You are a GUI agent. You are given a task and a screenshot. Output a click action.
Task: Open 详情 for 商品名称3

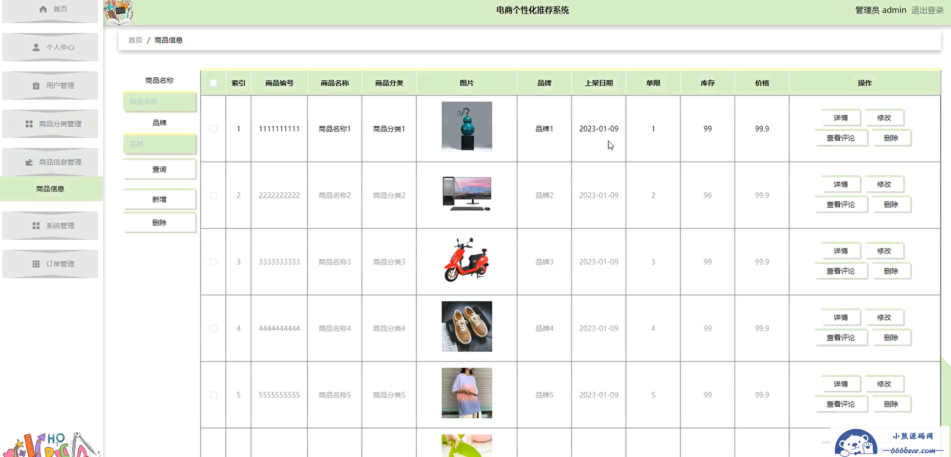pos(841,251)
